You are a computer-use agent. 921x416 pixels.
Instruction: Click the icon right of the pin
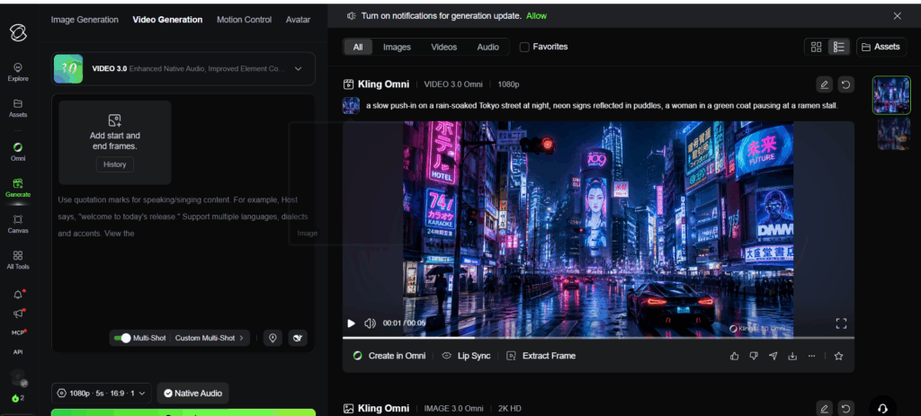(298, 338)
